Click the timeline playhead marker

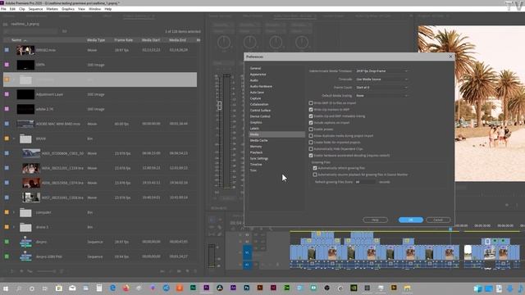(450, 229)
